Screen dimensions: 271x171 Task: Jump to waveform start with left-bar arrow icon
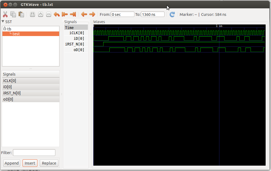65,14
